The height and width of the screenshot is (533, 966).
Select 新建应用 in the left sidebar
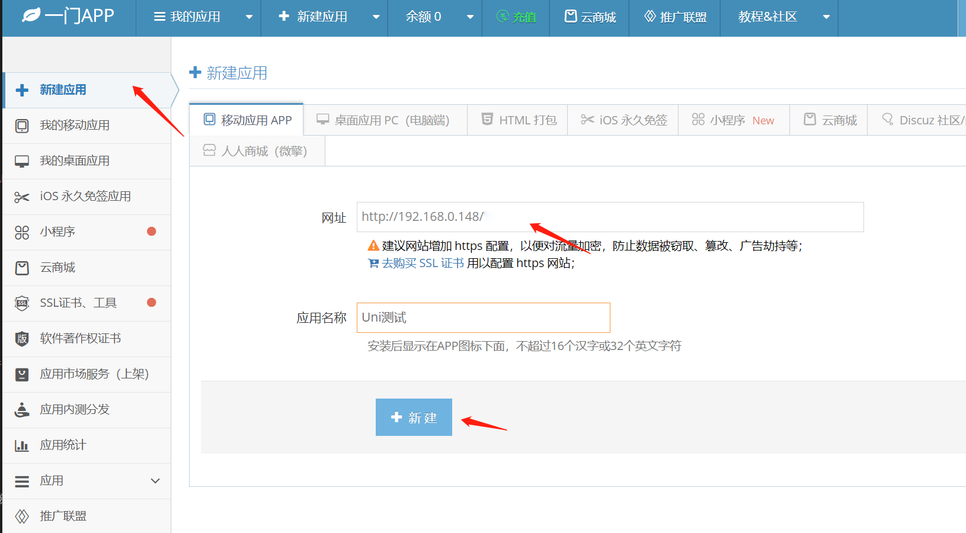coord(87,90)
